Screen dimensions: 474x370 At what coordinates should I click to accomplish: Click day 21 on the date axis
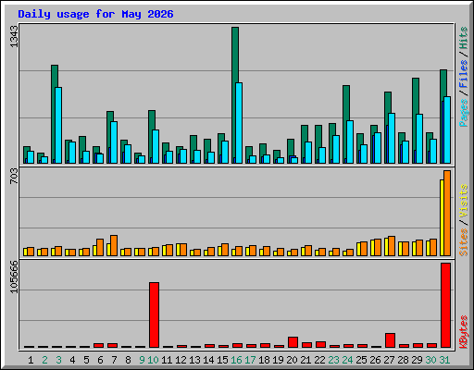(306, 360)
